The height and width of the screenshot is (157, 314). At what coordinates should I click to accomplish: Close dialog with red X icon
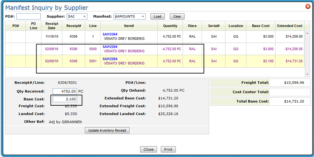coord(308,7)
